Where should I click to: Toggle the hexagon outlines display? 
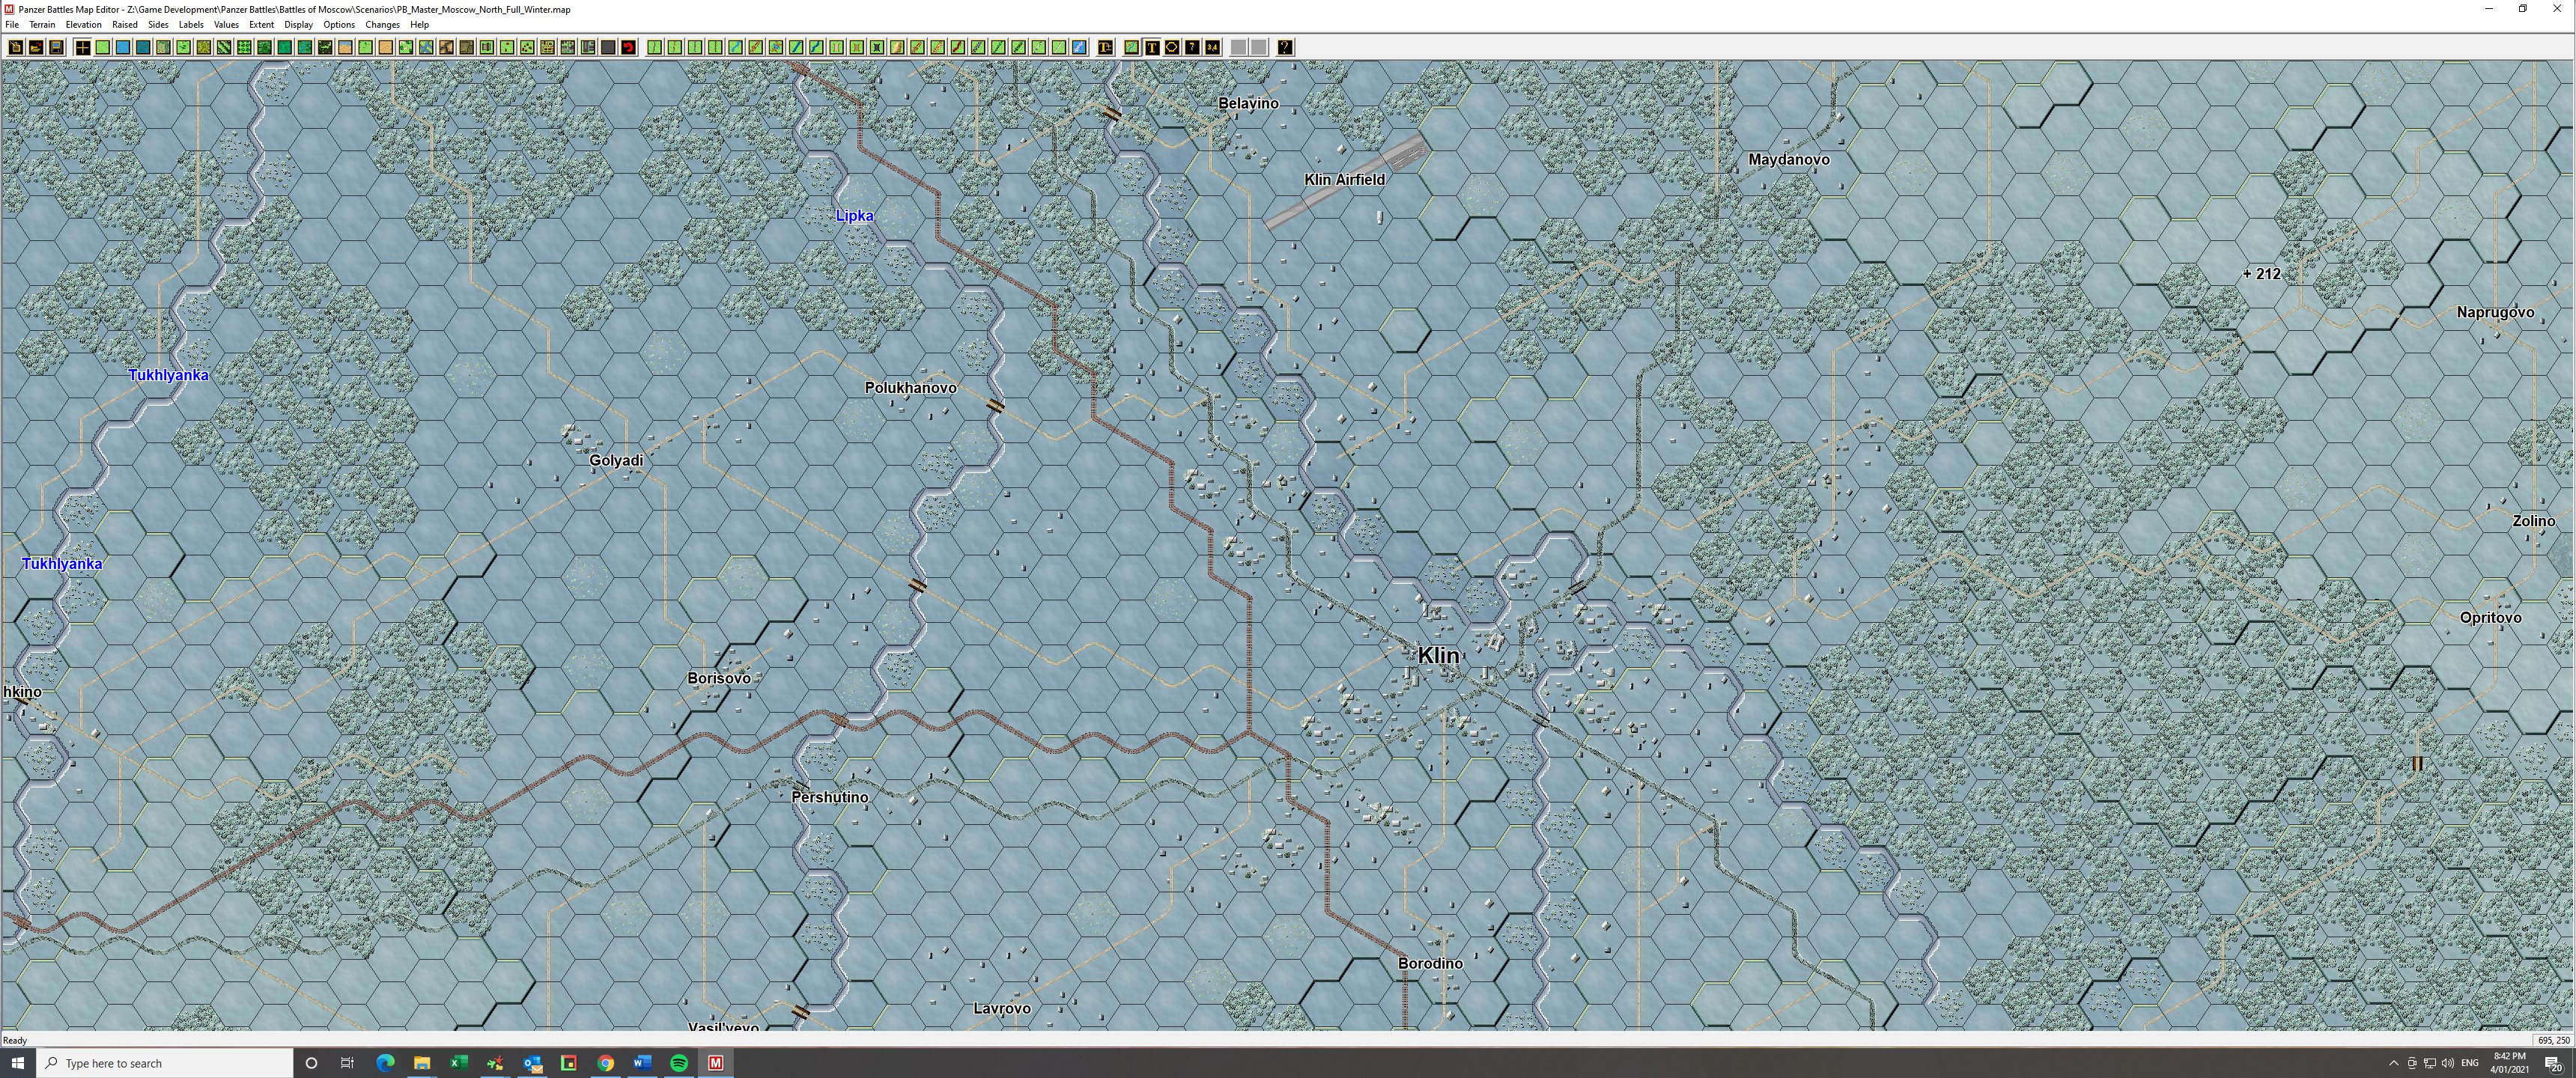pos(1172,47)
